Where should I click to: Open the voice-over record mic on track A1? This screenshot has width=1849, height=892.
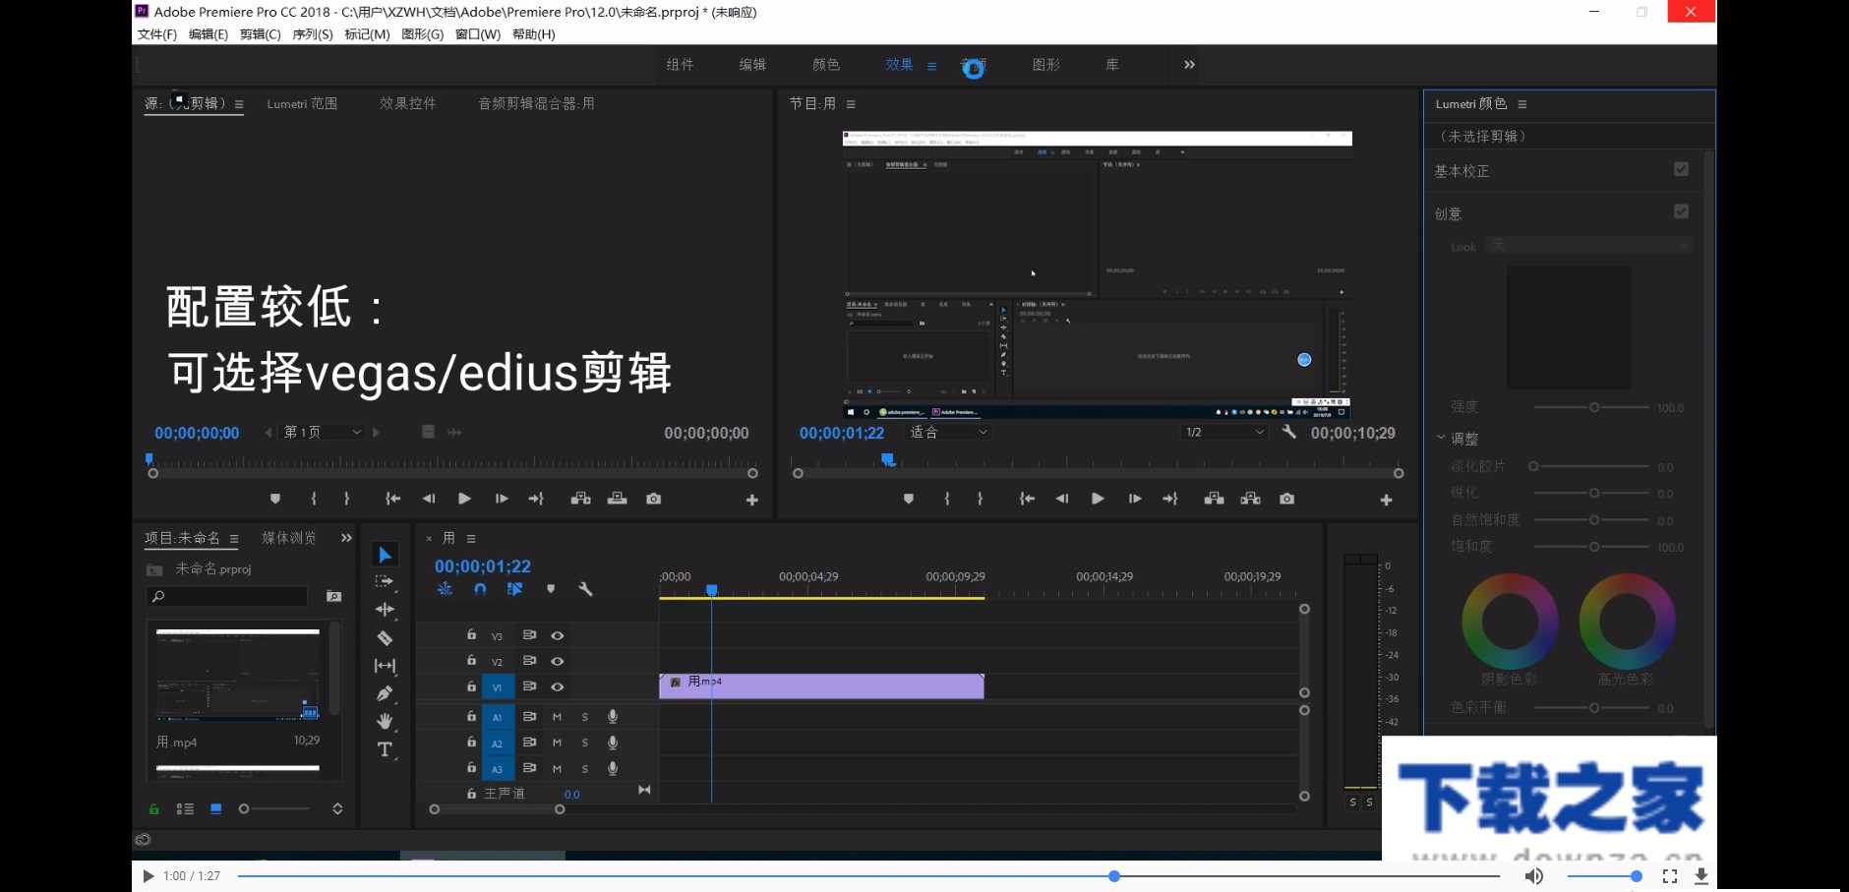coord(612,716)
